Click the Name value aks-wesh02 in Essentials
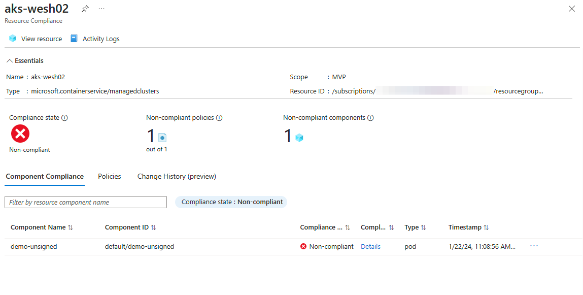The height and width of the screenshot is (295, 583). coord(48,77)
